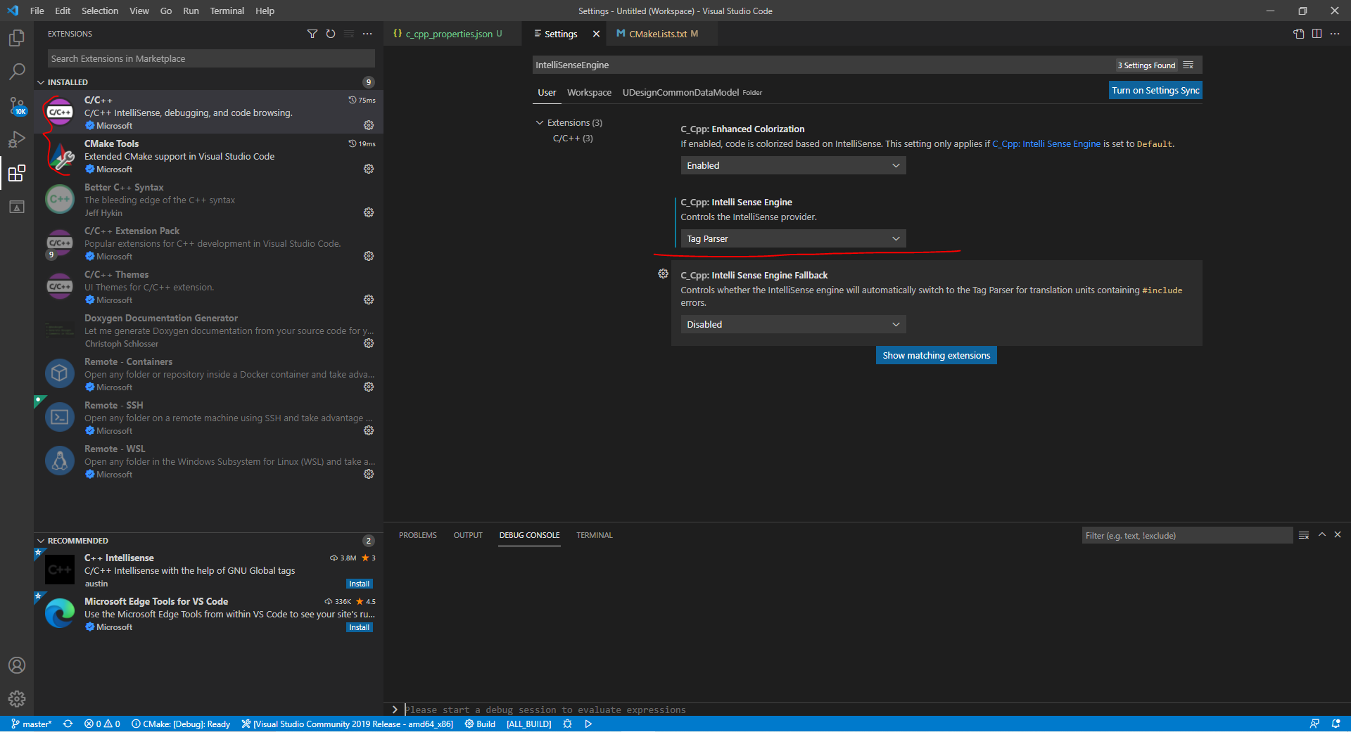Open gear for Intelli Sense Engine Fallback setting
The width and height of the screenshot is (1351, 732).
[663, 274]
